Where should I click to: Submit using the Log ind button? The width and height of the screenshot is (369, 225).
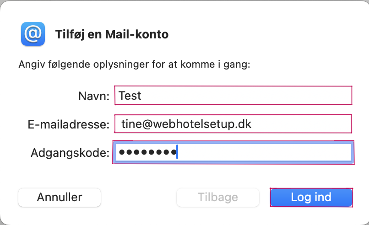click(311, 198)
